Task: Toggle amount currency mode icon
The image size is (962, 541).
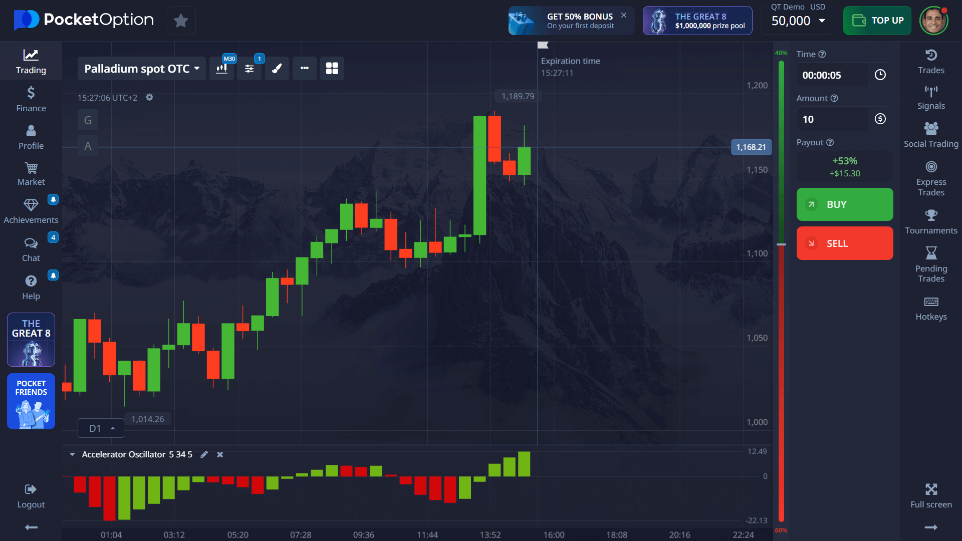Action: [x=880, y=119]
